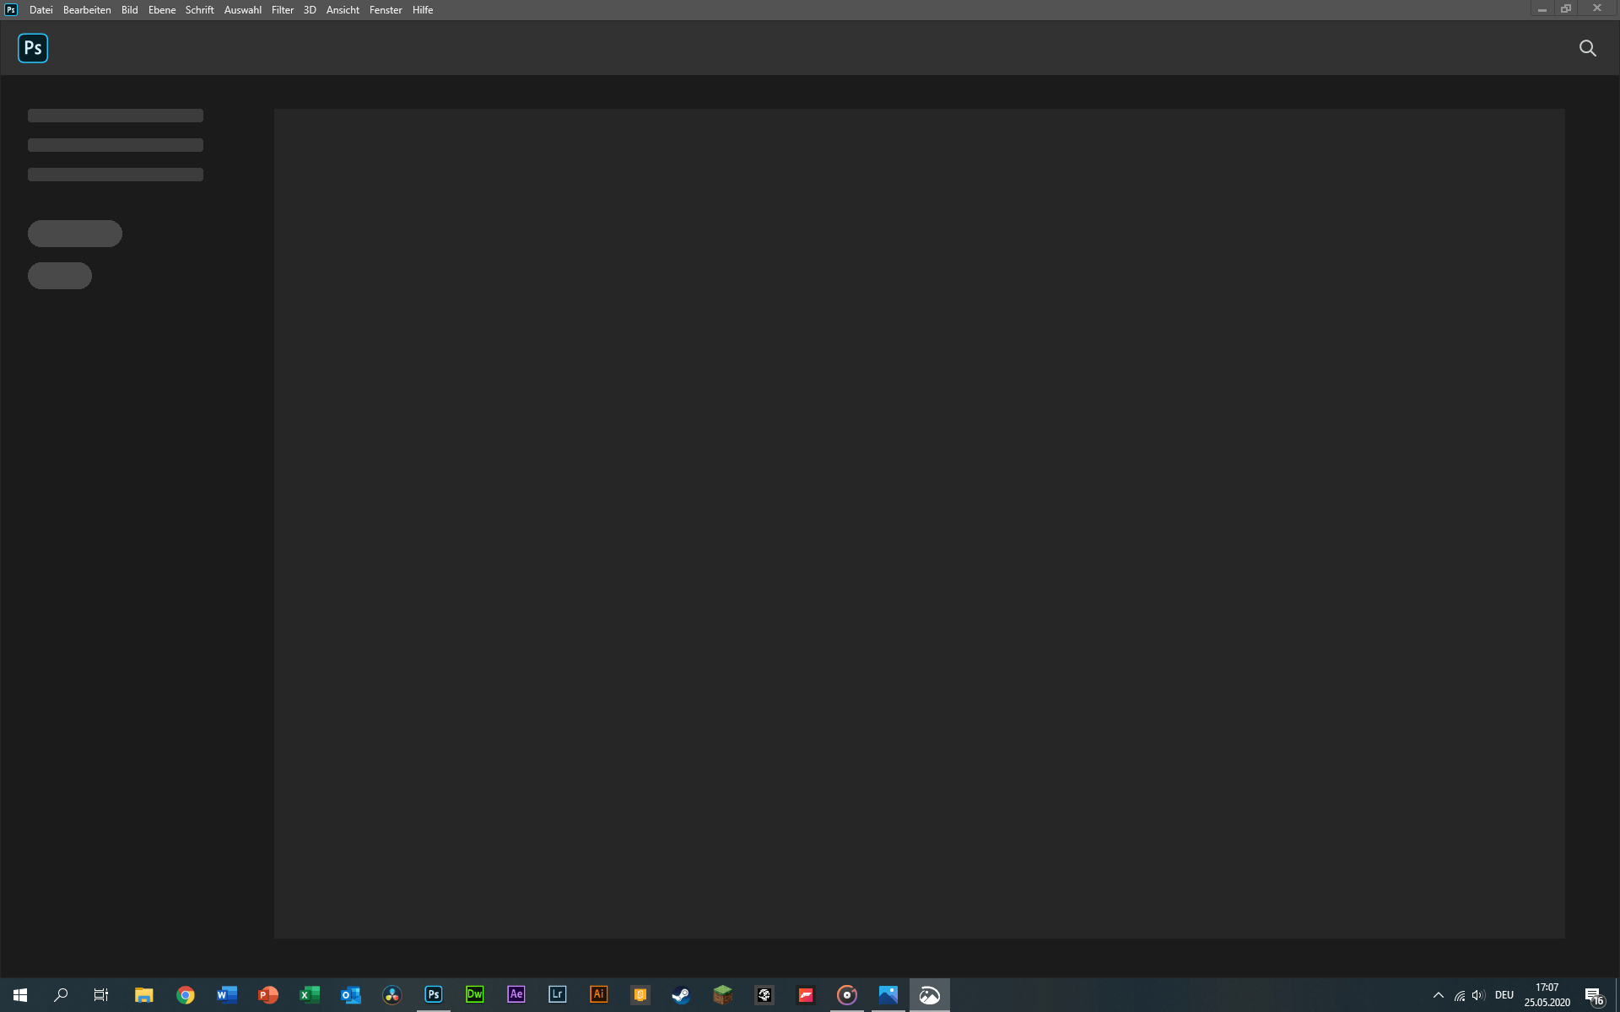Click the volume icon in the system tray
Screen dimensions: 1620x1012
click(1479, 995)
